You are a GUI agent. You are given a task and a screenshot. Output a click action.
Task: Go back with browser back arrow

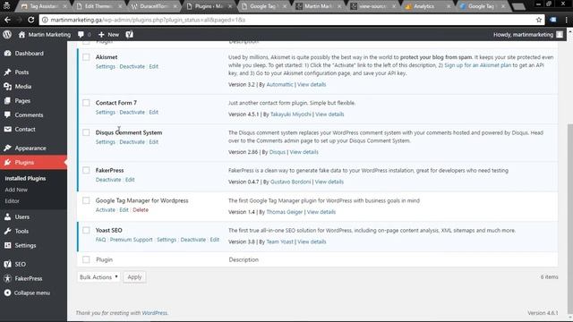[x=7, y=20]
